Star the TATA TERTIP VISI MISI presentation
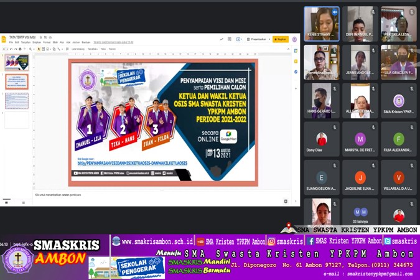 click(x=40, y=37)
